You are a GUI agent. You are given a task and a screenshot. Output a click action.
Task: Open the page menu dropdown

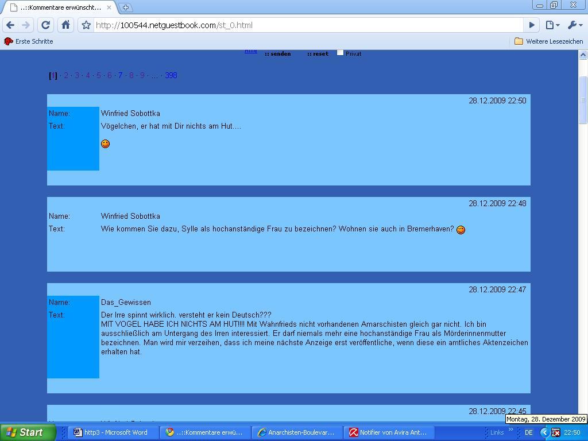(x=552, y=25)
